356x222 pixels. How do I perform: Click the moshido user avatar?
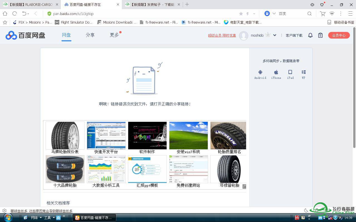pos(244,36)
